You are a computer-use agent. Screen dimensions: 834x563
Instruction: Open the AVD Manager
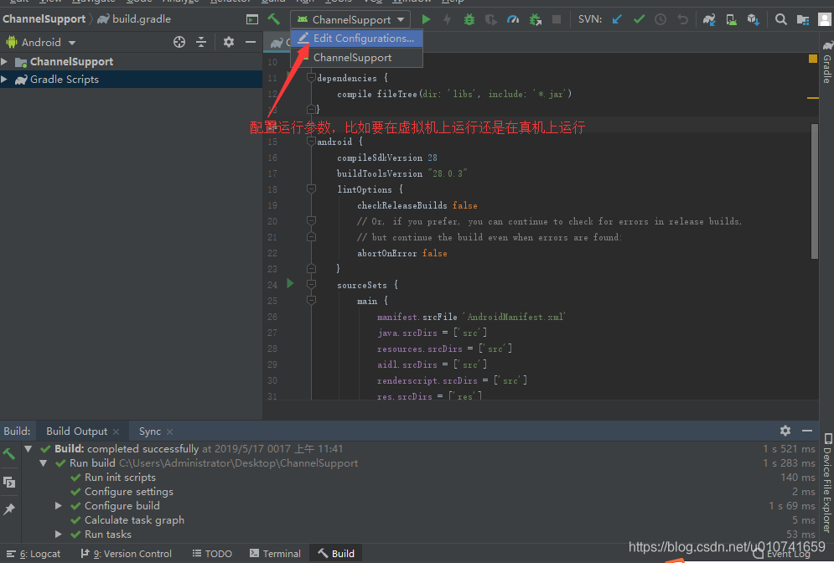(732, 18)
